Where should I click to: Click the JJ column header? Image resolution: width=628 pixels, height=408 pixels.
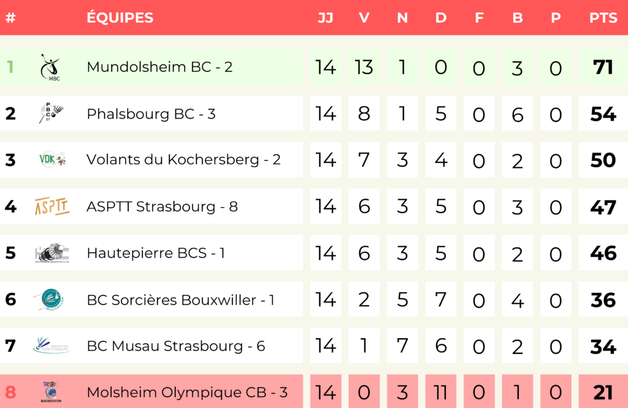[x=325, y=18]
